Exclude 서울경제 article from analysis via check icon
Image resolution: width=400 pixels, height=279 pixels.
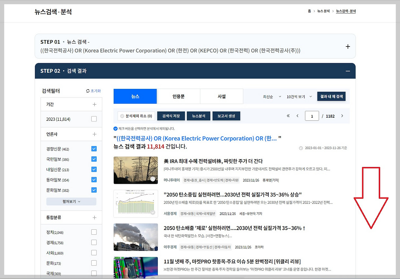coord(153,213)
